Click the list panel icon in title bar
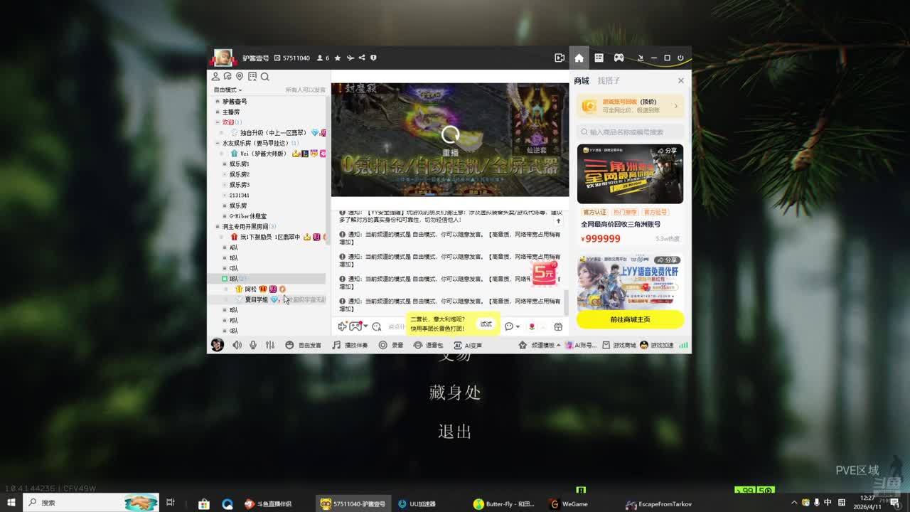Viewport: 910px width, 512px height. pos(599,58)
